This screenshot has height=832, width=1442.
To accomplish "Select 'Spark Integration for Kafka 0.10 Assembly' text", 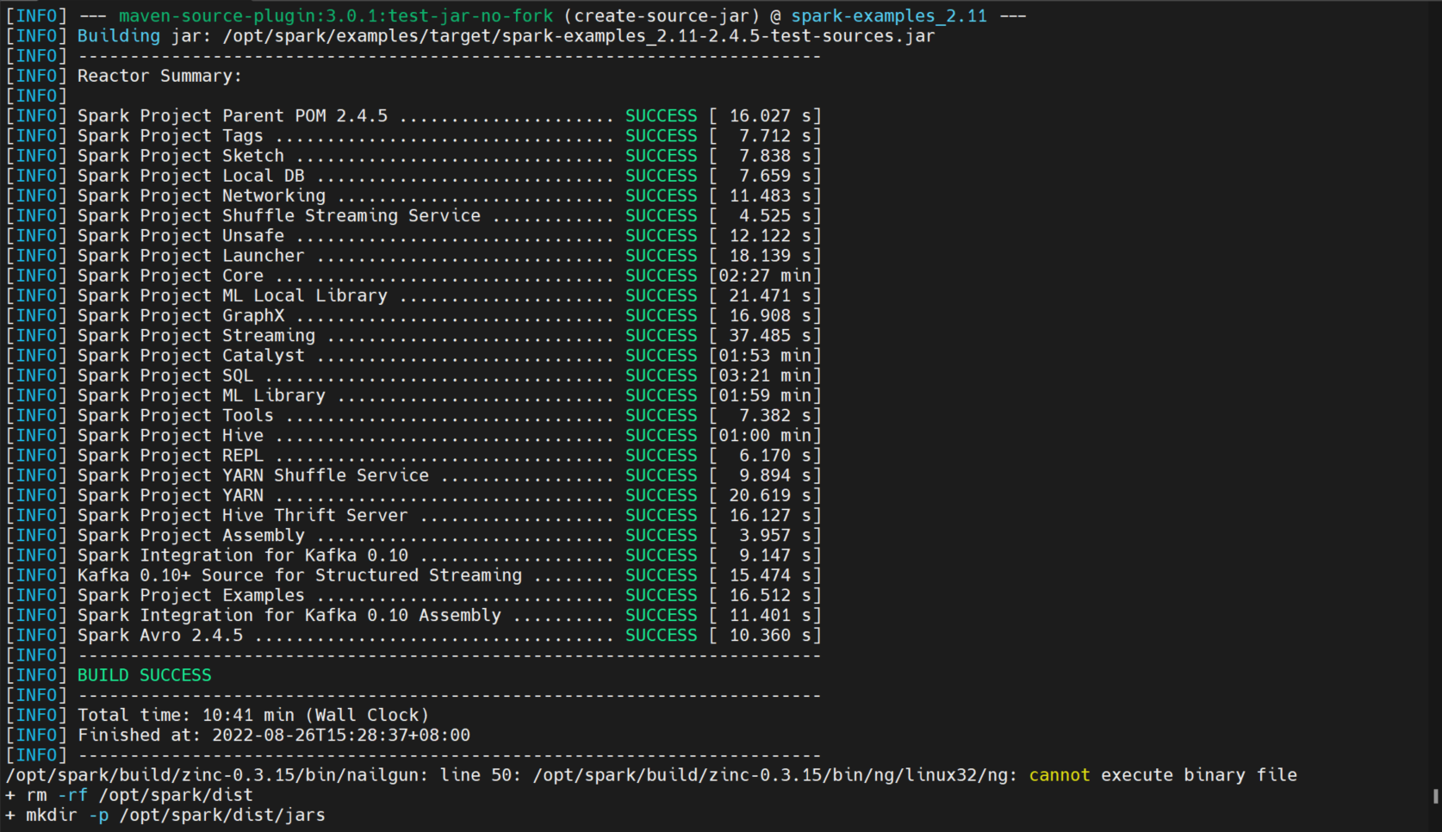I will 289,615.
